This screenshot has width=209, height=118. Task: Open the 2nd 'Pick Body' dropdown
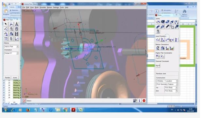coord(171,91)
